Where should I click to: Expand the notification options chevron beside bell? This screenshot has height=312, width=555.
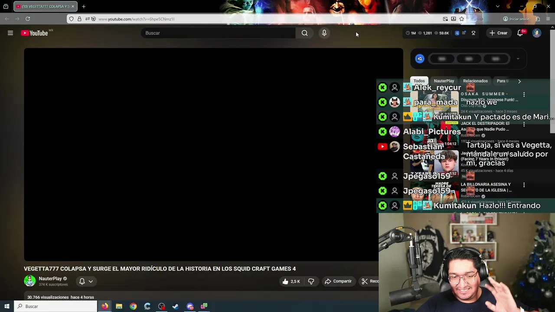coord(91,281)
